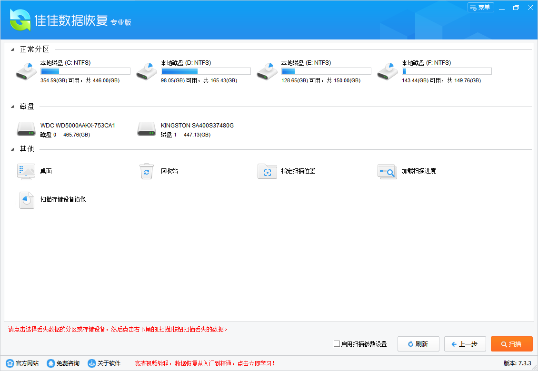538x371 pixels.
Task: Click the 指定扫描位置 icon
Action: click(x=267, y=172)
